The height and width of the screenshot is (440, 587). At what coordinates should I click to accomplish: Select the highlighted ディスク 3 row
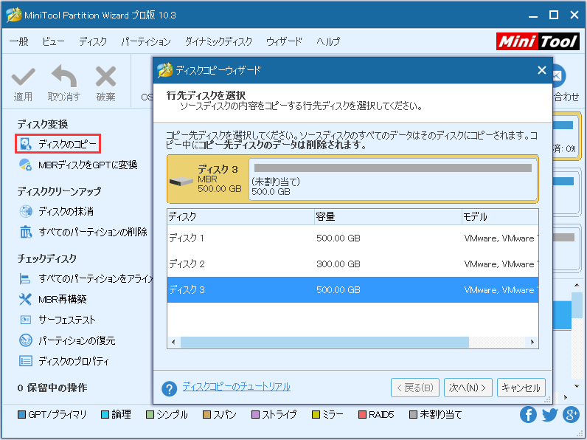coord(352,289)
